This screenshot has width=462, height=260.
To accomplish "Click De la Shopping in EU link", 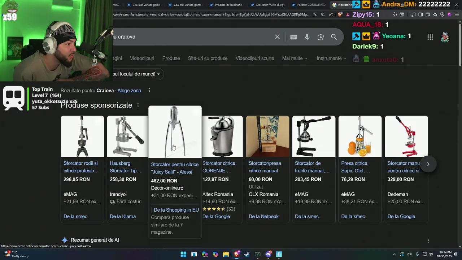I will pos(176,210).
